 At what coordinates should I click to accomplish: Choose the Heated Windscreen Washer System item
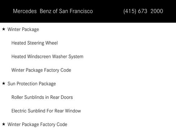pos(47,57)
